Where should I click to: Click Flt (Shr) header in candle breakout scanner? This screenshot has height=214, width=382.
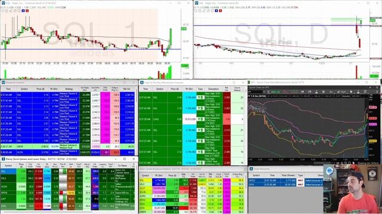(x=159, y=175)
